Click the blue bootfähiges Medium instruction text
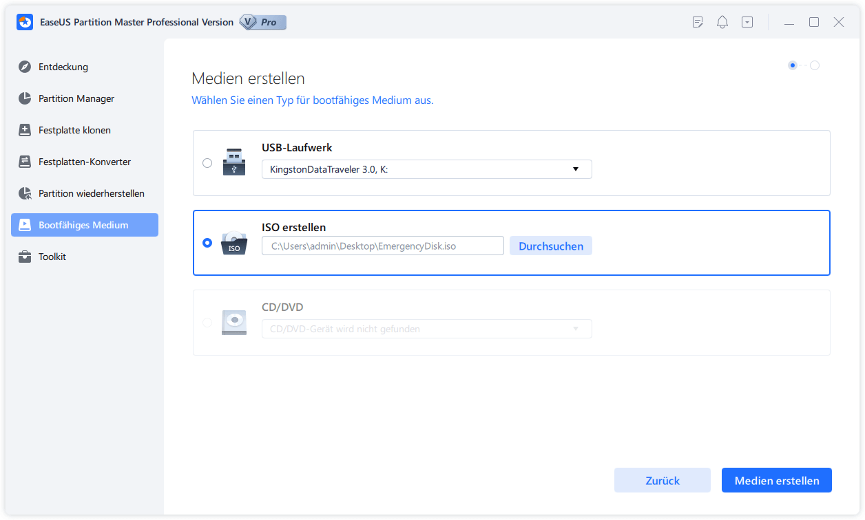865x520 pixels. click(313, 100)
